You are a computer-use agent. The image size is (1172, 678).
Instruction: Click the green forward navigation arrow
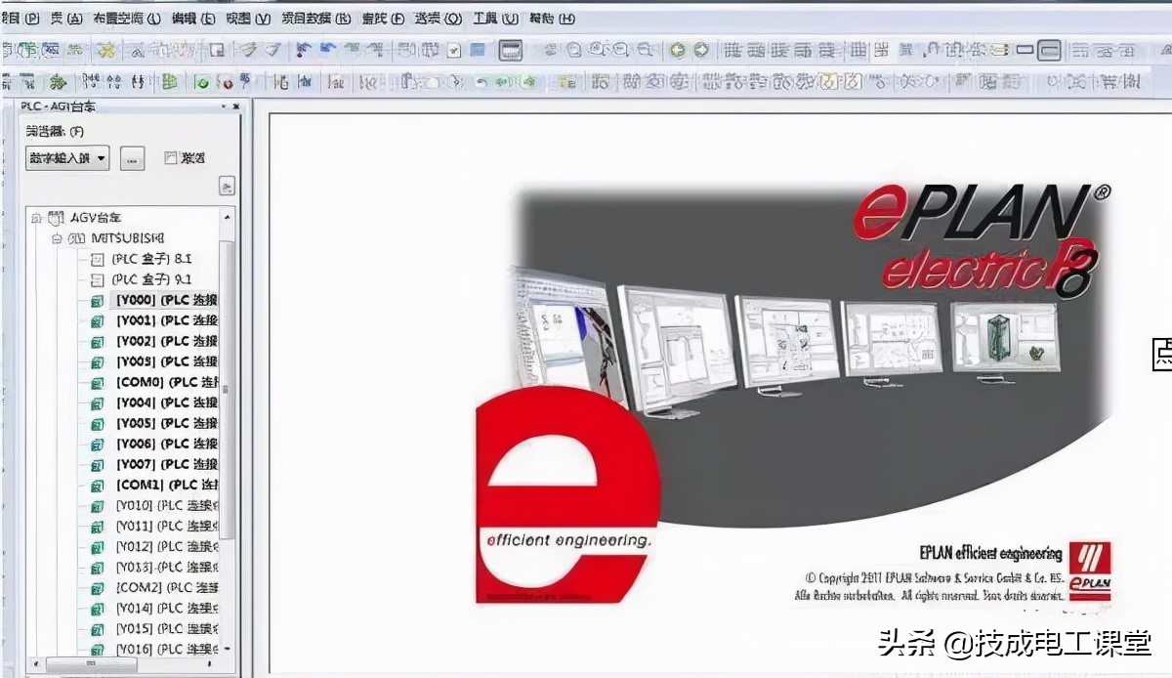(701, 51)
